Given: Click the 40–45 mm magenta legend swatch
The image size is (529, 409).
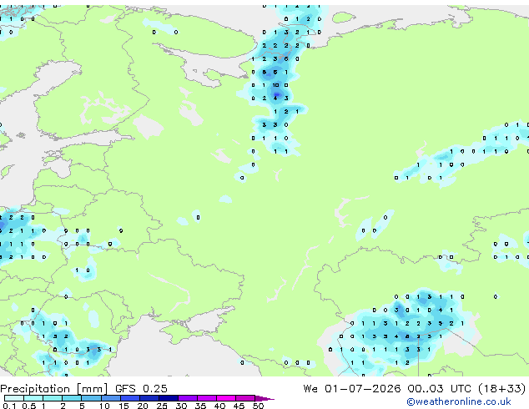Looking at the screenshot, I should [226, 398].
